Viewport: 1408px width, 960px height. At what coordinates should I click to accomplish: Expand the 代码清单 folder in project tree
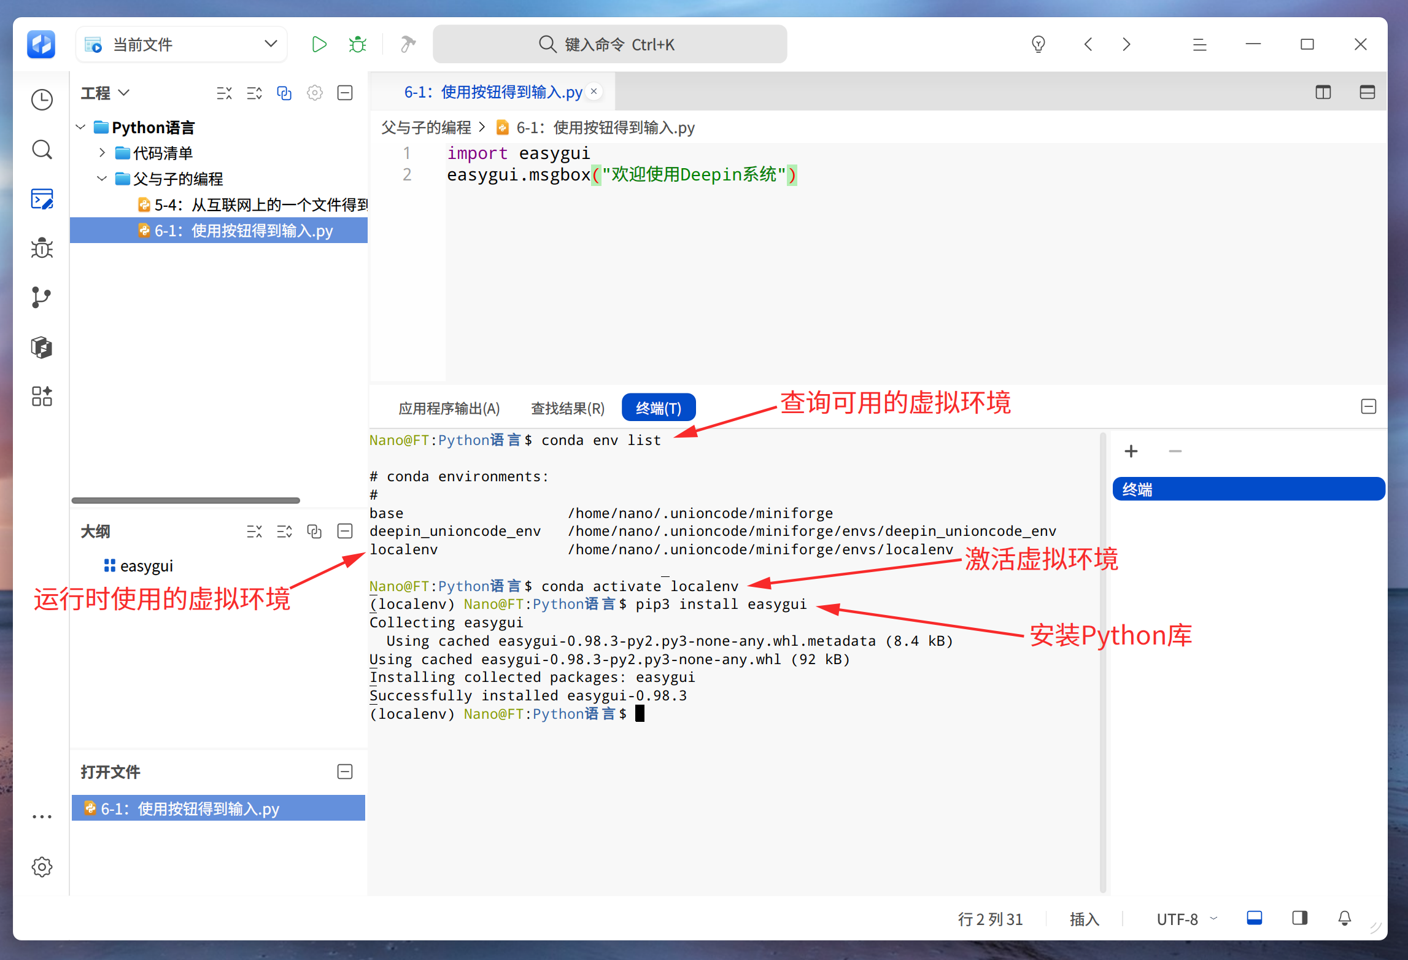(x=102, y=153)
